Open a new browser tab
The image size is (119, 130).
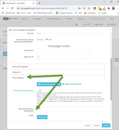(x=39, y=3)
